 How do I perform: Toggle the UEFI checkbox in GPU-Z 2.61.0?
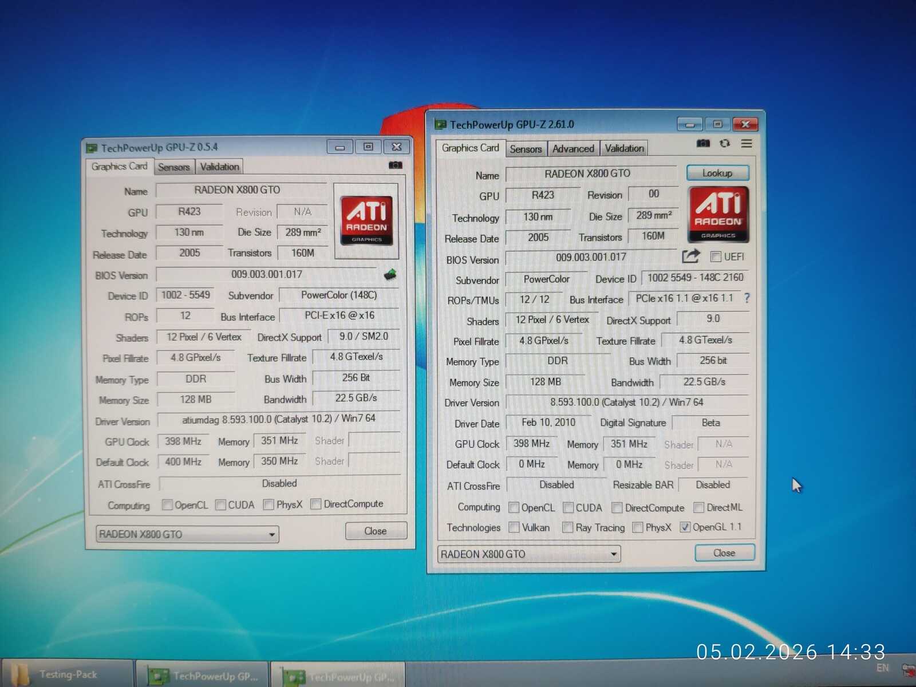[x=715, y=256]
